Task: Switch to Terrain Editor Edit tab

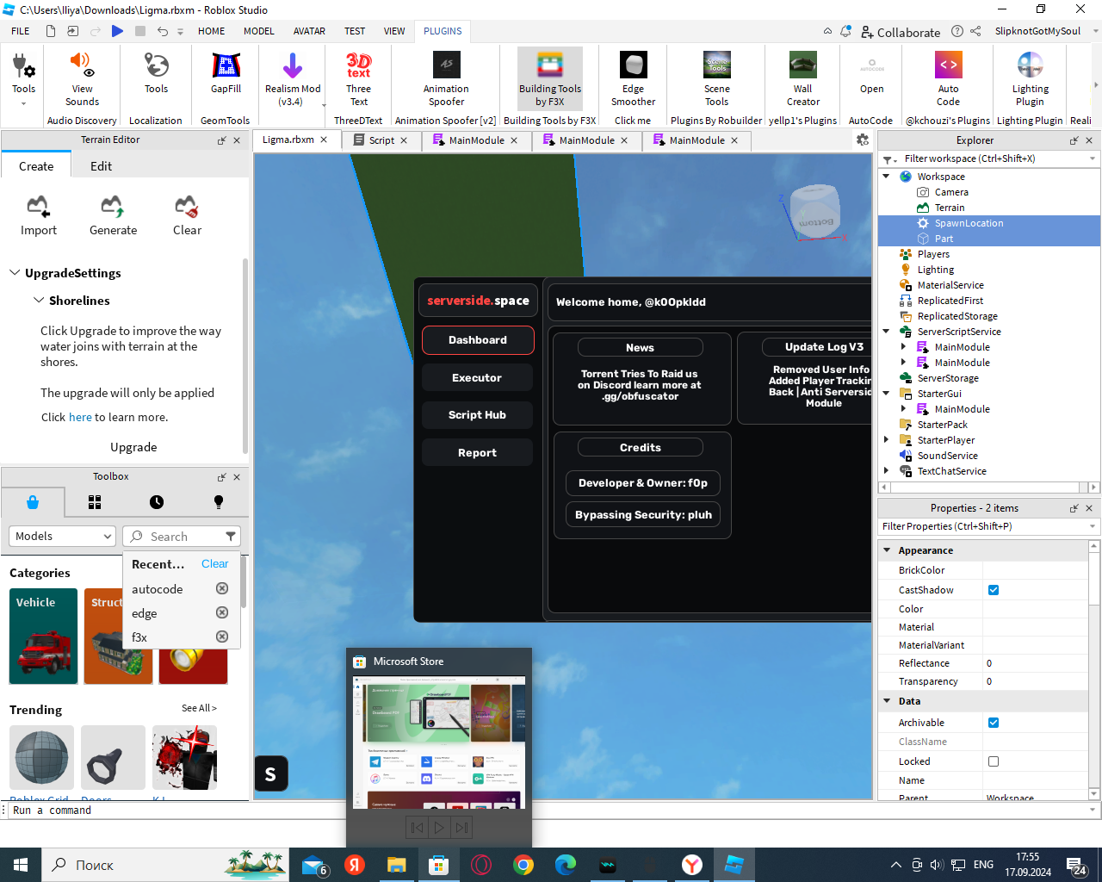Action: click(x=101, y=166)
